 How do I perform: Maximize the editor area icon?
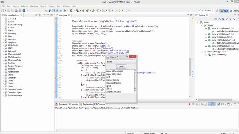click(192, 15)
